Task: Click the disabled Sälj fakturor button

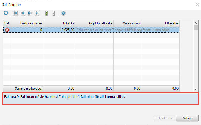Action: 164,118
